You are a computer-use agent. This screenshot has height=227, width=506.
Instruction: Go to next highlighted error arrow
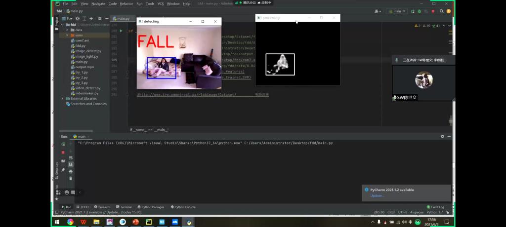tap(450, 26)
